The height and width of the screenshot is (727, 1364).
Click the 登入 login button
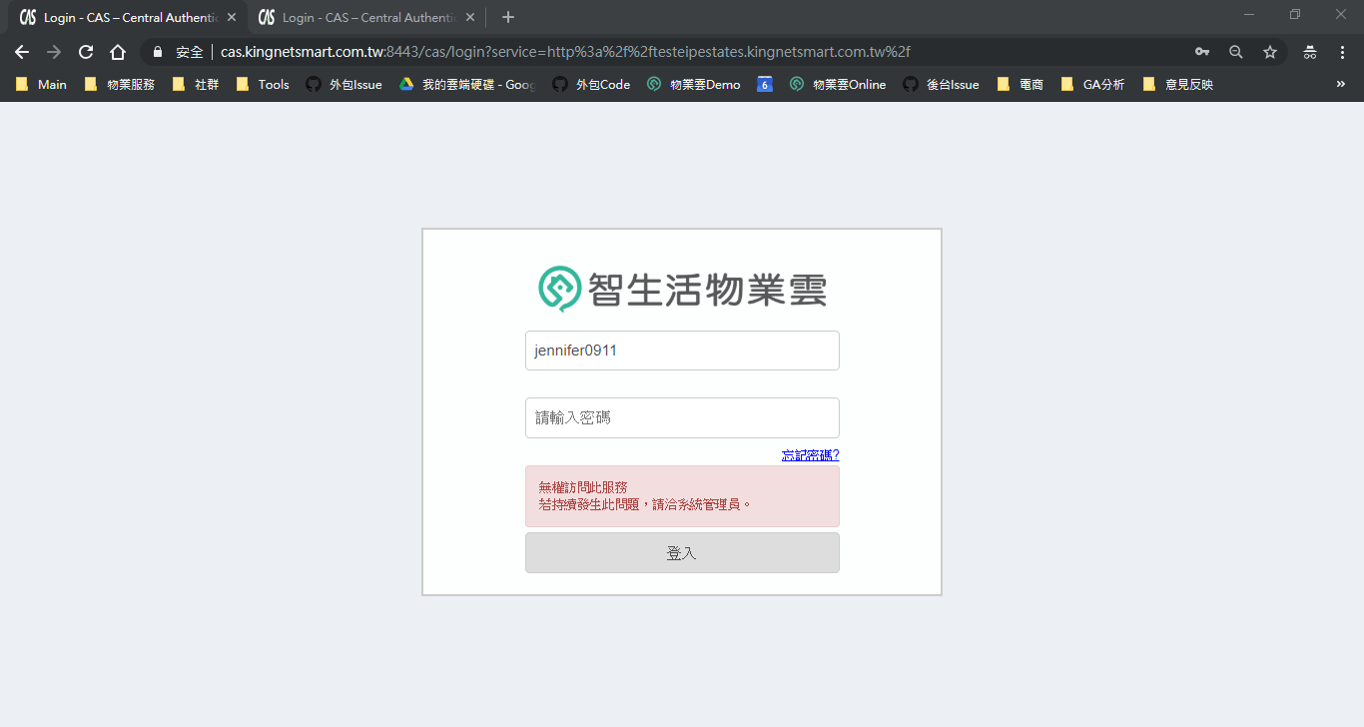(682, 553)
